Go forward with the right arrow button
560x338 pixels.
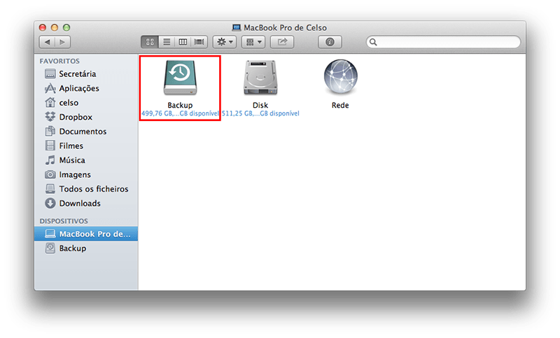(62, 42)
